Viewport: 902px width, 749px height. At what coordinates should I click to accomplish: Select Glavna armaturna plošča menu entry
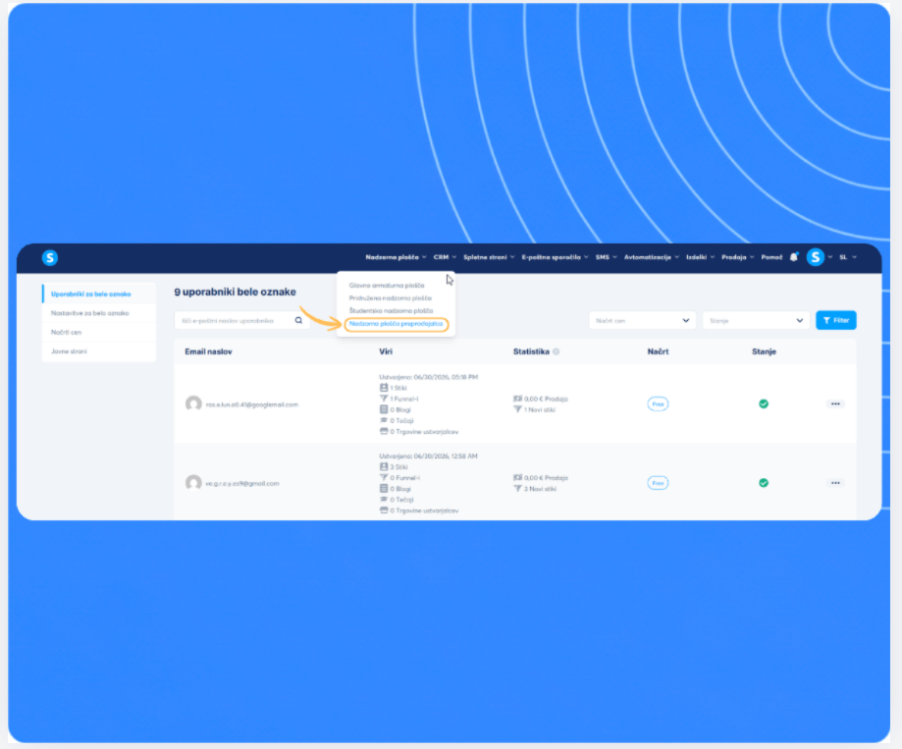tap(387, 286)
